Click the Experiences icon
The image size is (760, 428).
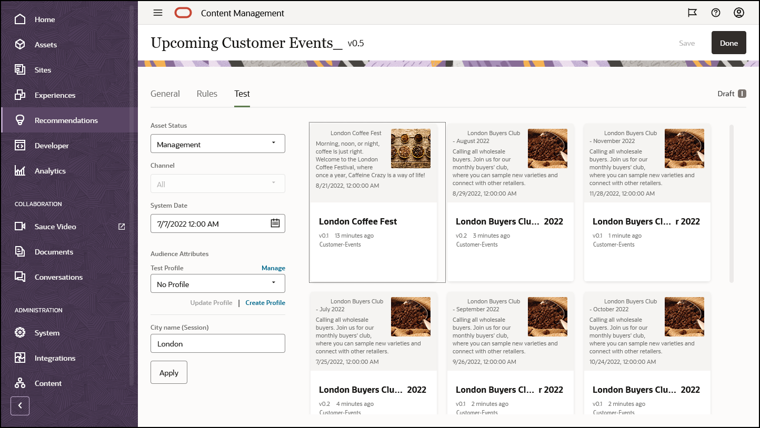(20, 95)
